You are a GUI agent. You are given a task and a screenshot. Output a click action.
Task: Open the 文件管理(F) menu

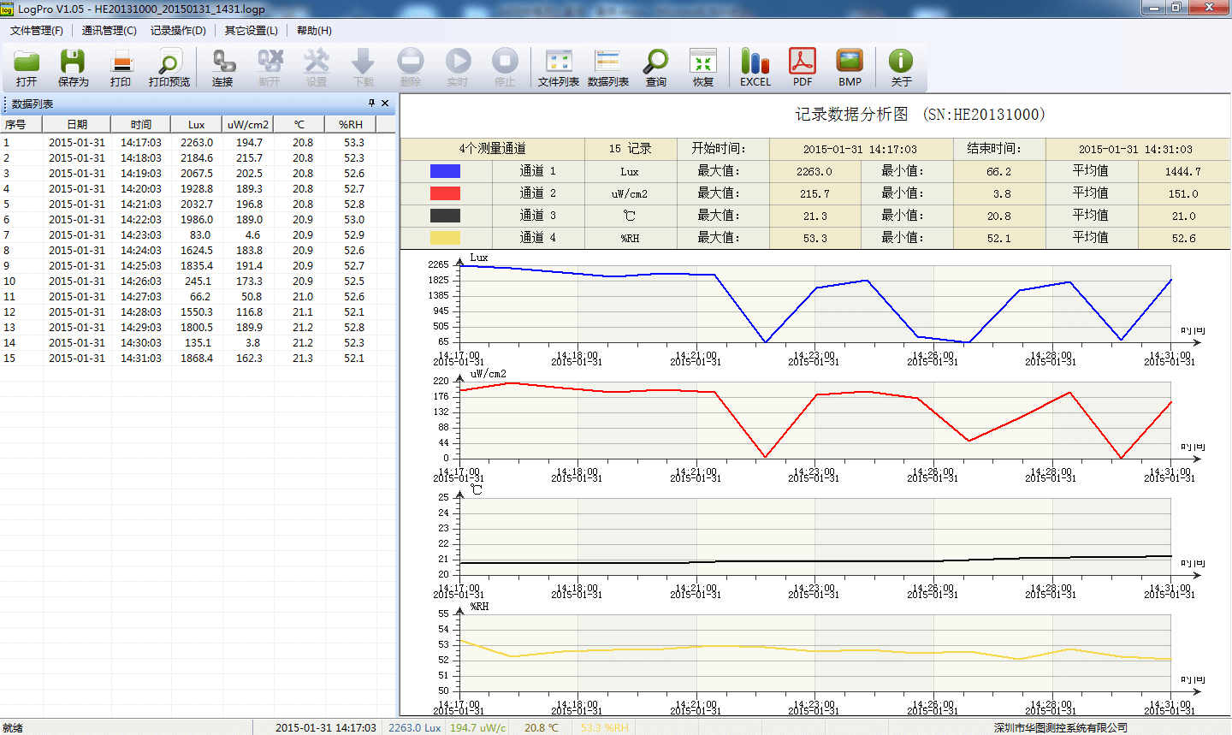[x=36, y=31]
